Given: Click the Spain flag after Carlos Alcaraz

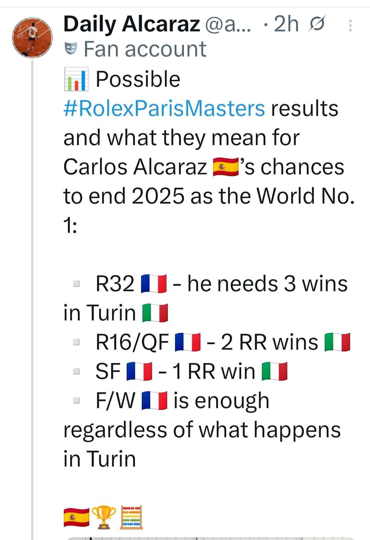Looking at the screenshot, I should click(226, 167).
